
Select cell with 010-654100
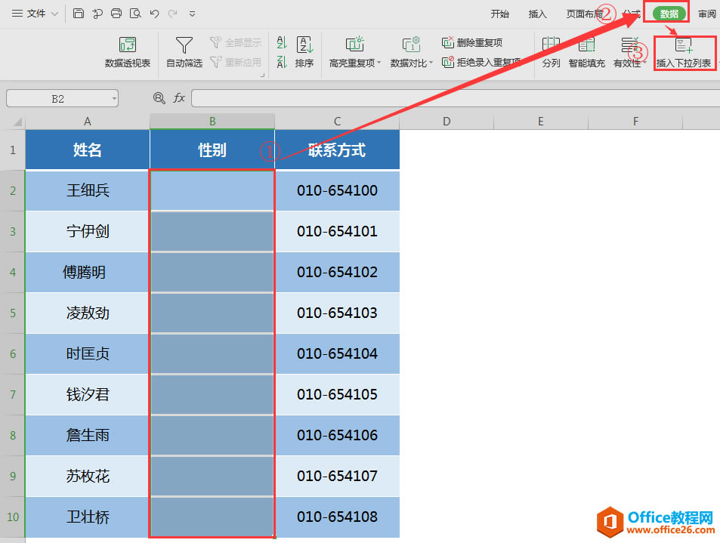tap(337, 190)
